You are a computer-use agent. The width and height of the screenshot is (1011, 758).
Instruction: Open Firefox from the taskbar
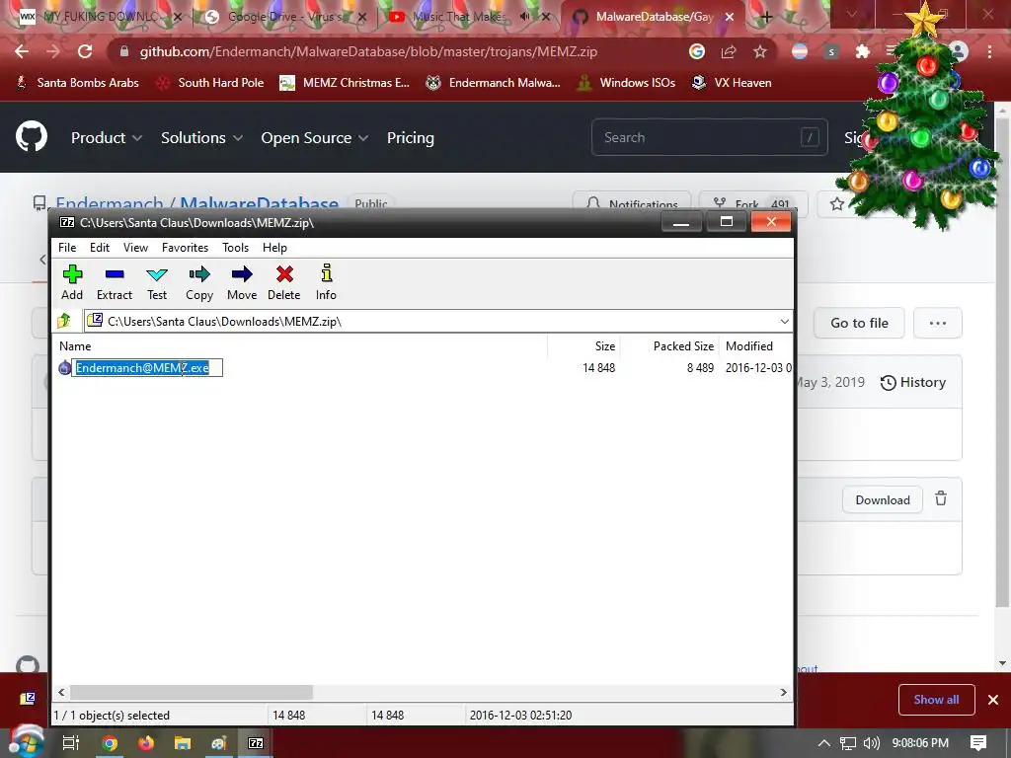pyautogui.click(x=146, y=743)
